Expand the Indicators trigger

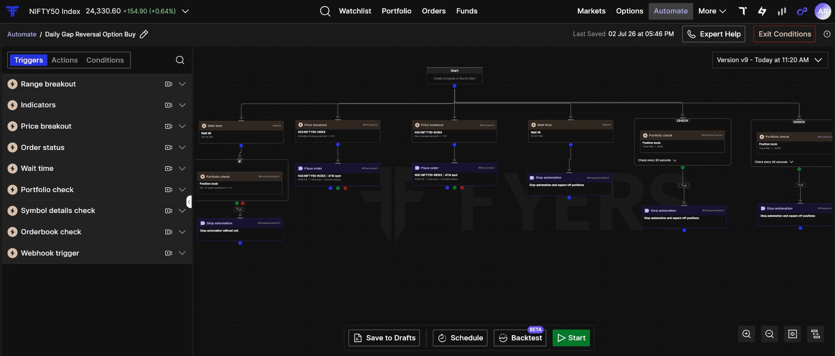(x=182, y=105)
